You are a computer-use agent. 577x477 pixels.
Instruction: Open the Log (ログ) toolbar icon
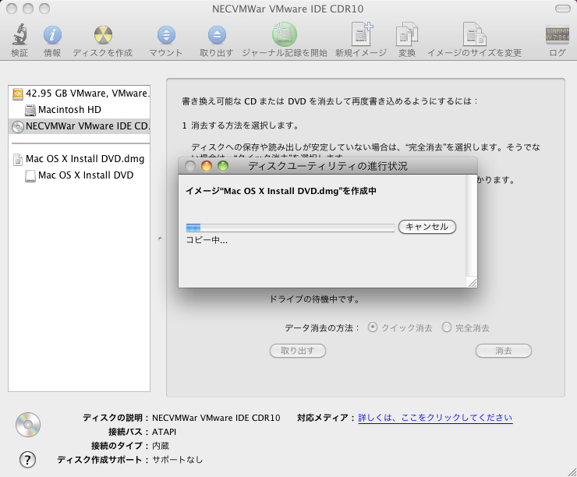click(558, 35)
